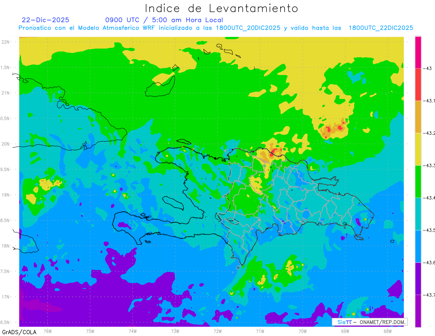The image size is (435, 336).
Task: Click the '-43.2' legend value
Action: coord(429,133)
